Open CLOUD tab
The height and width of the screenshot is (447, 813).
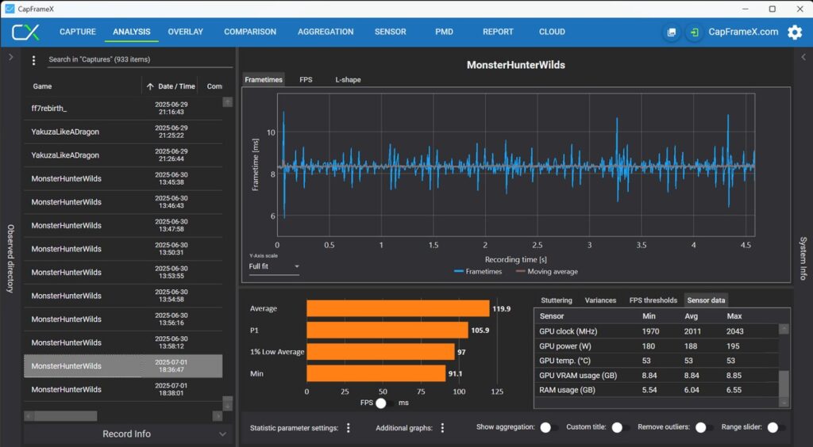(552, 32)
